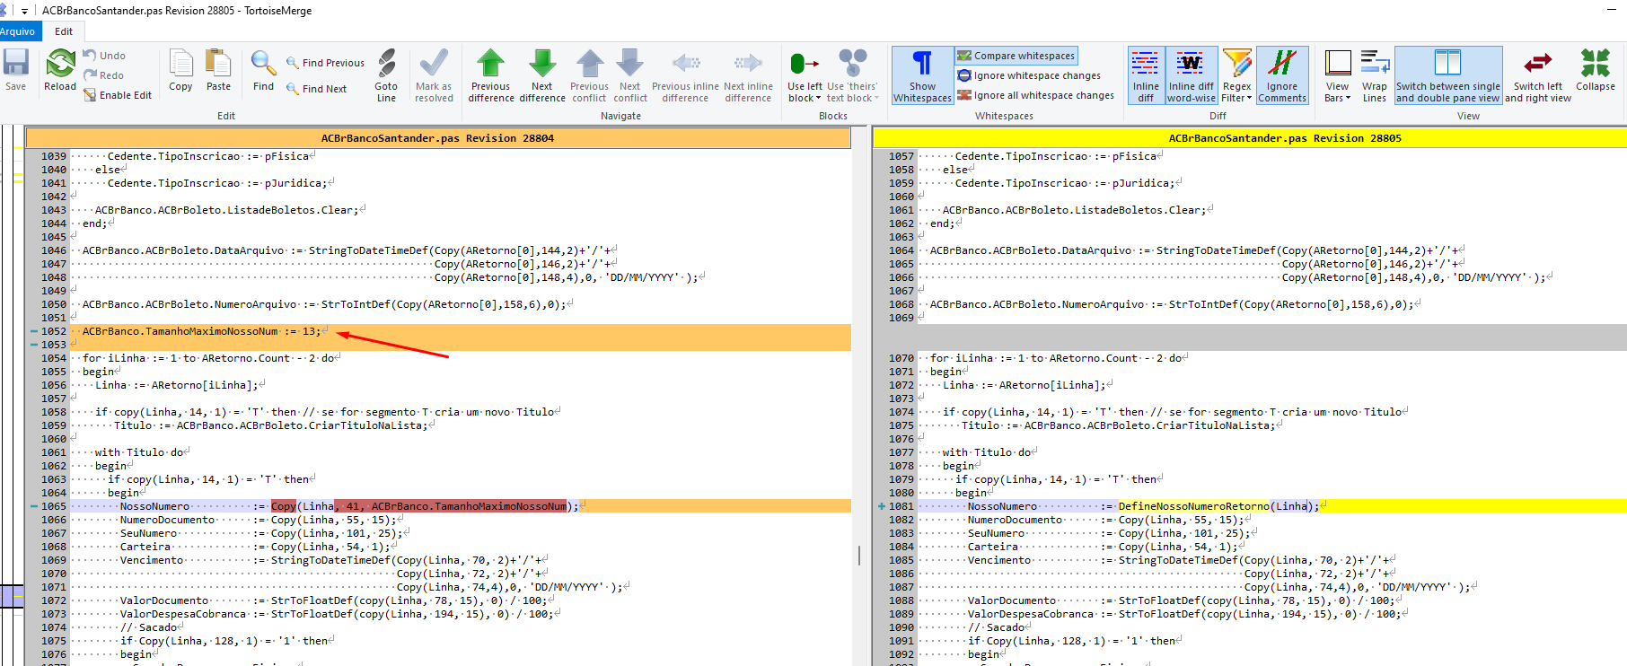
Task: Click line 1068 NumeroArquivo in right pane
Action: (x=1272, y=304)
